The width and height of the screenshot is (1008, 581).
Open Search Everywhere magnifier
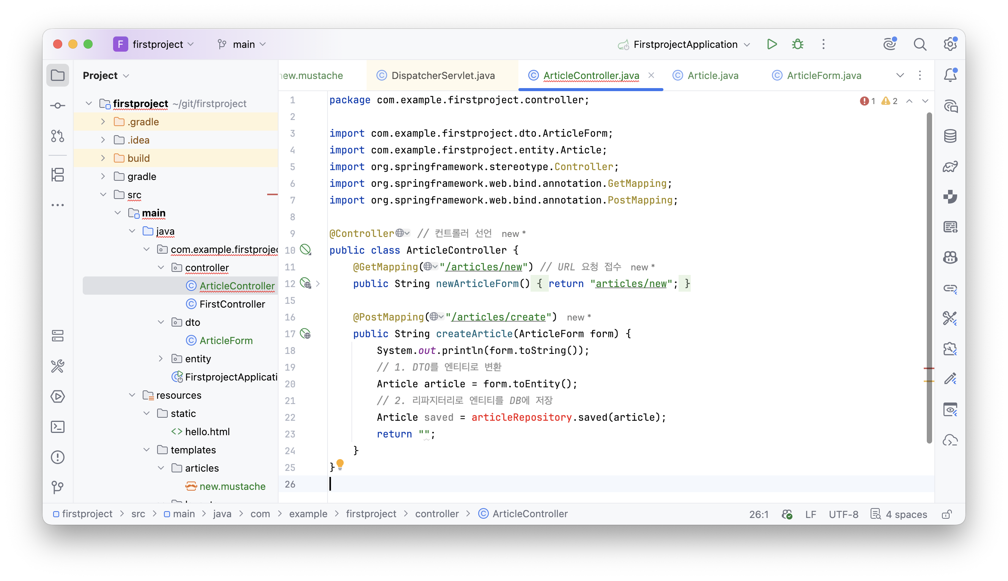(x=920, y=44)
